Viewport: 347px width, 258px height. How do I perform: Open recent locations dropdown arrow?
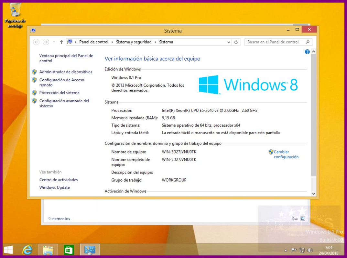(54, 42)
